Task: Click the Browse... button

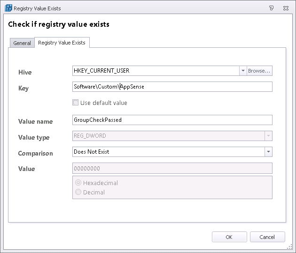Action: (x=259, y=71)
